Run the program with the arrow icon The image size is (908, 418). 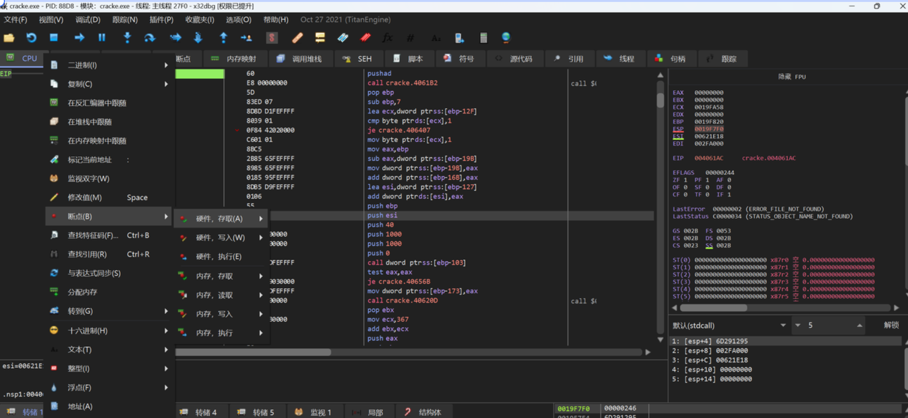[79, 38]
